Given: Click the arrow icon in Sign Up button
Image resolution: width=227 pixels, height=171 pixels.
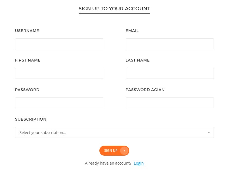Looking at the screenshot, I should tap(124, 151).
